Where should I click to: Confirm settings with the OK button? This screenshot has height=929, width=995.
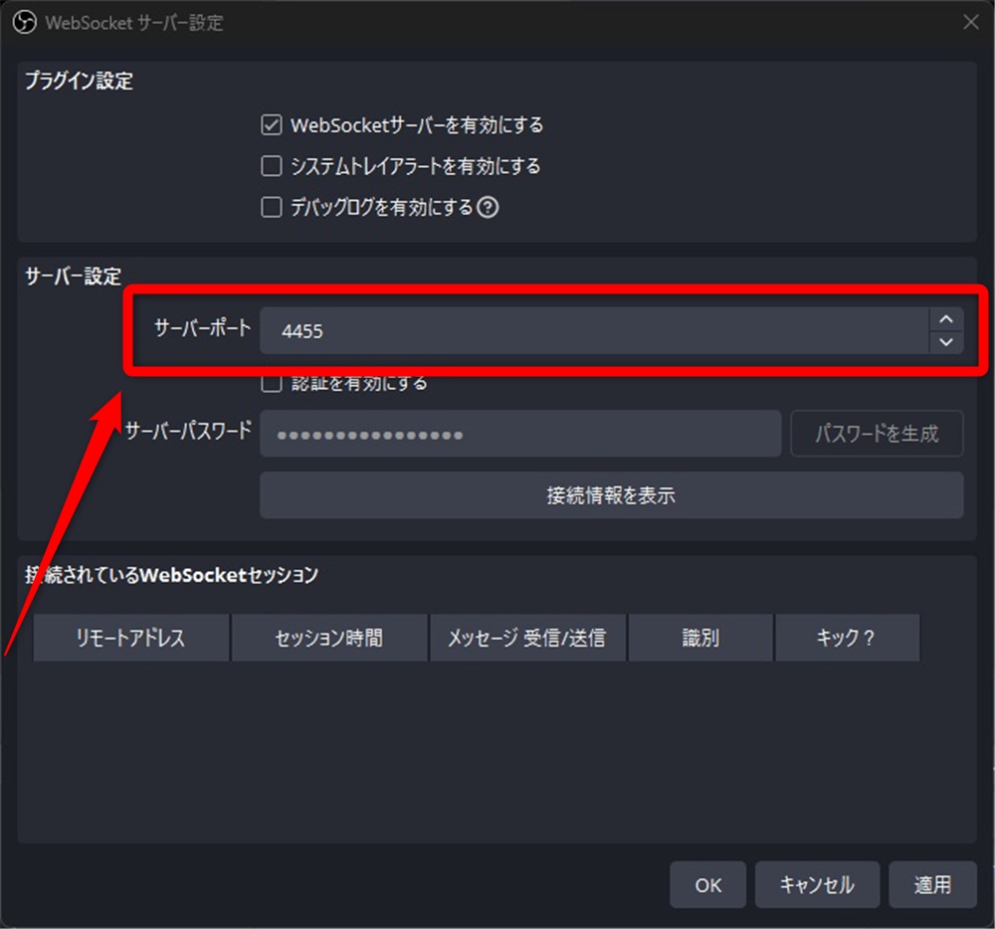coord(707,884)
